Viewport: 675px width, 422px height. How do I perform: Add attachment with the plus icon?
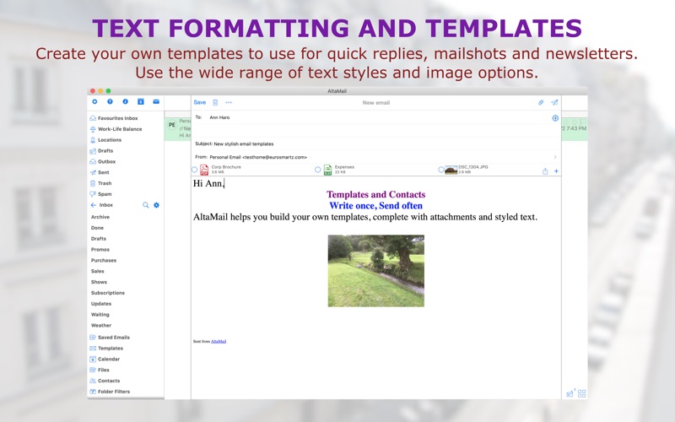(556, 171)
